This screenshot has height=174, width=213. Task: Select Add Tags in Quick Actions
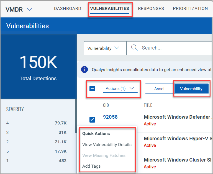91,166
